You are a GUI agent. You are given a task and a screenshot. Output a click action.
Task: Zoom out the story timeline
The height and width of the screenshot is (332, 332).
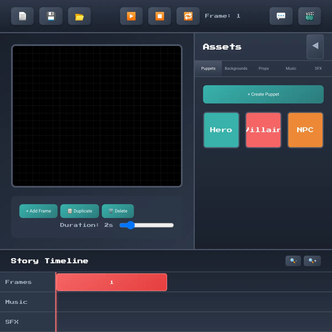293,261
